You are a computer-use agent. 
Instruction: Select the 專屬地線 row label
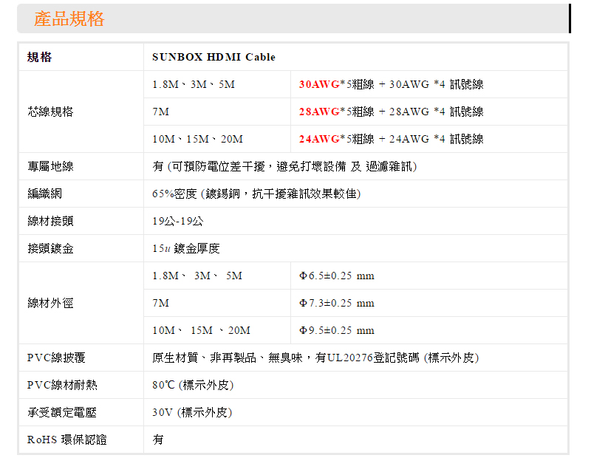(50, 166)
